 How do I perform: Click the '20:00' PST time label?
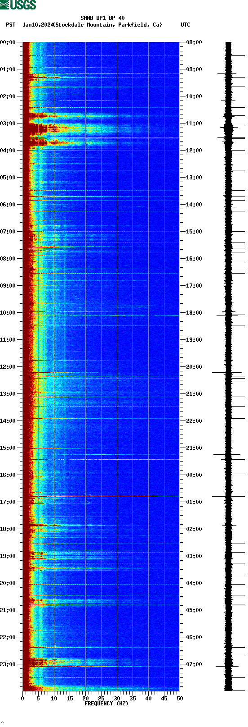(x=8, y=583)
